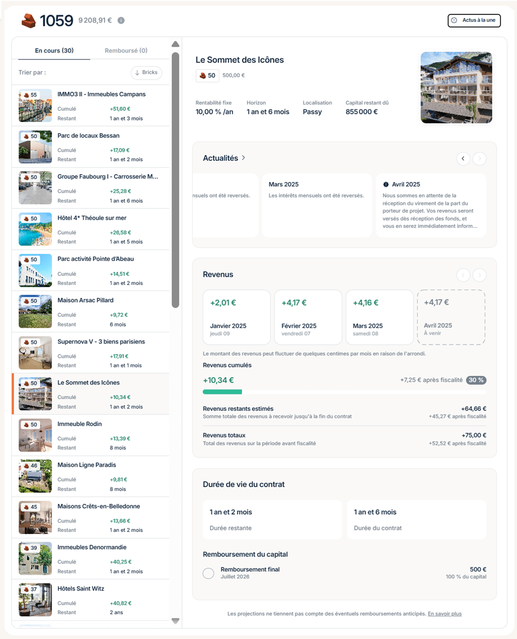Click the info icon beside 9 208,91 €
The width and height of the screenshot is (517, 639).
pos(120,21)
